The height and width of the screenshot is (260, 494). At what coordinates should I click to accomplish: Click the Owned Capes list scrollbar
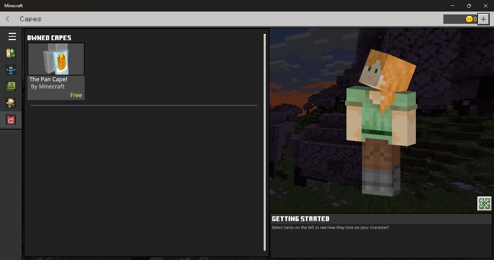pos(265,142)
